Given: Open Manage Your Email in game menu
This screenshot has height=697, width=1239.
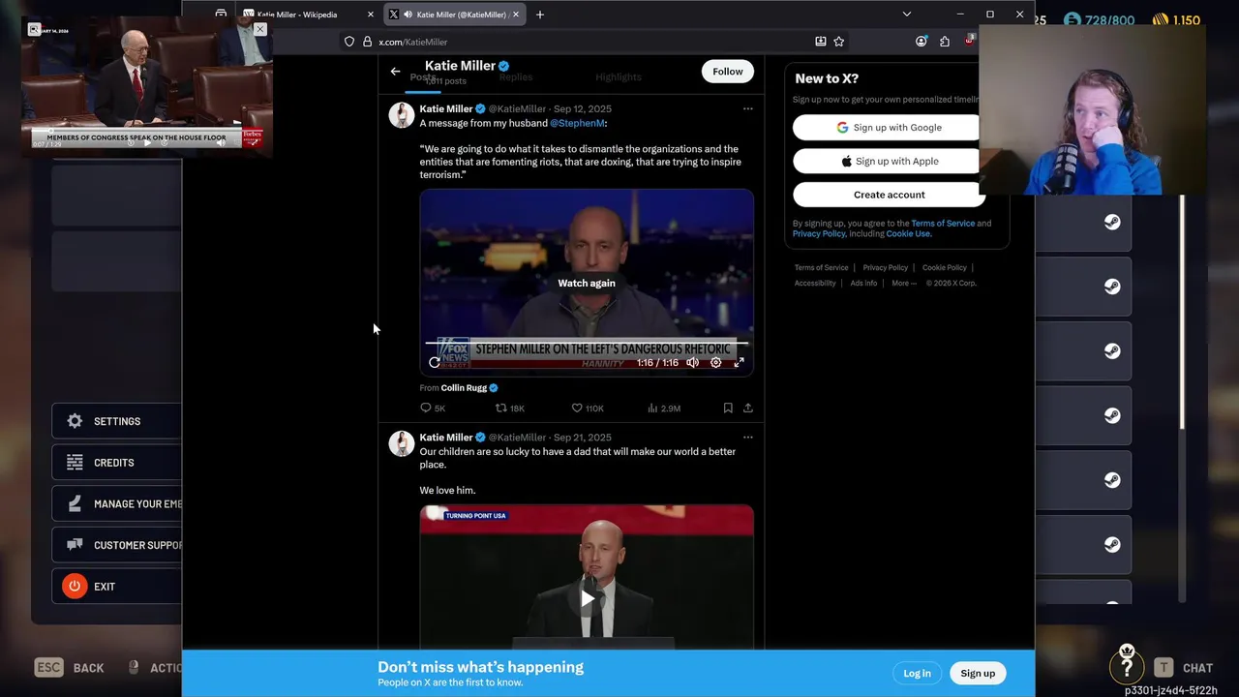Looking at the screenshot, I should [116, 504].
